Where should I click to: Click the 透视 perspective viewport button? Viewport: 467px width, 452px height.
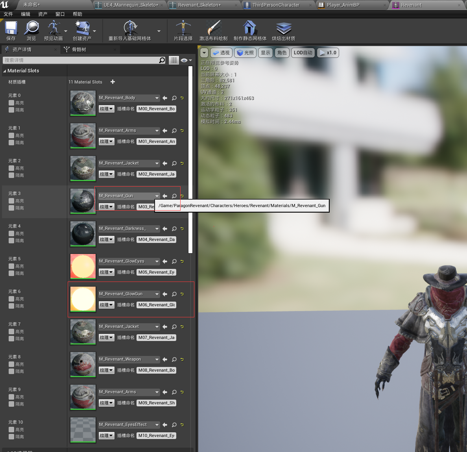click(221, 53)
